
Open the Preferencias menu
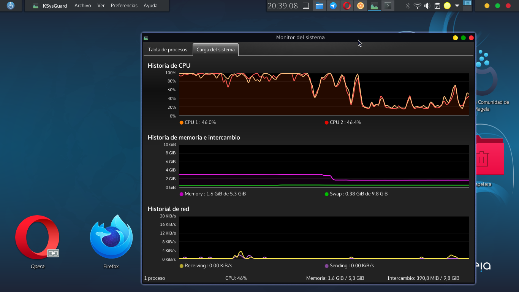point(124,6)
